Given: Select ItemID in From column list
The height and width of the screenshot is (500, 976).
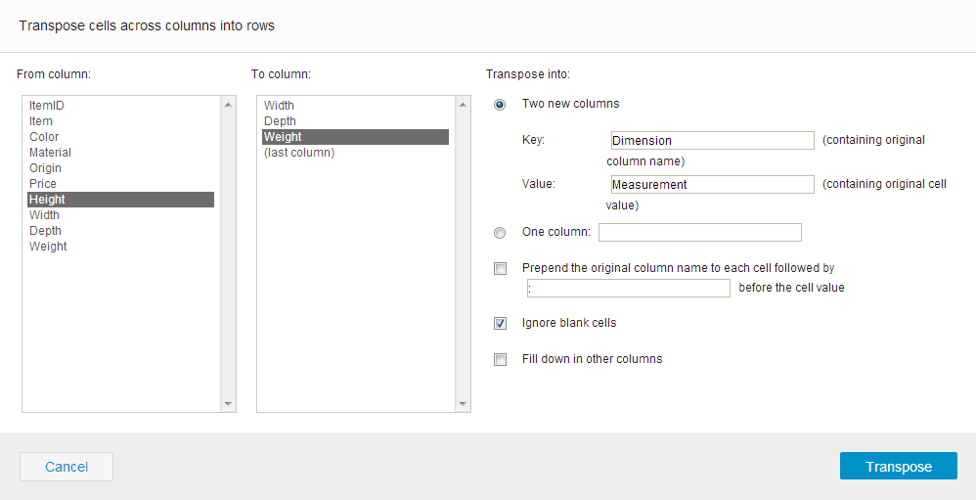Looking at the screenshot, I should coord(47,106).
